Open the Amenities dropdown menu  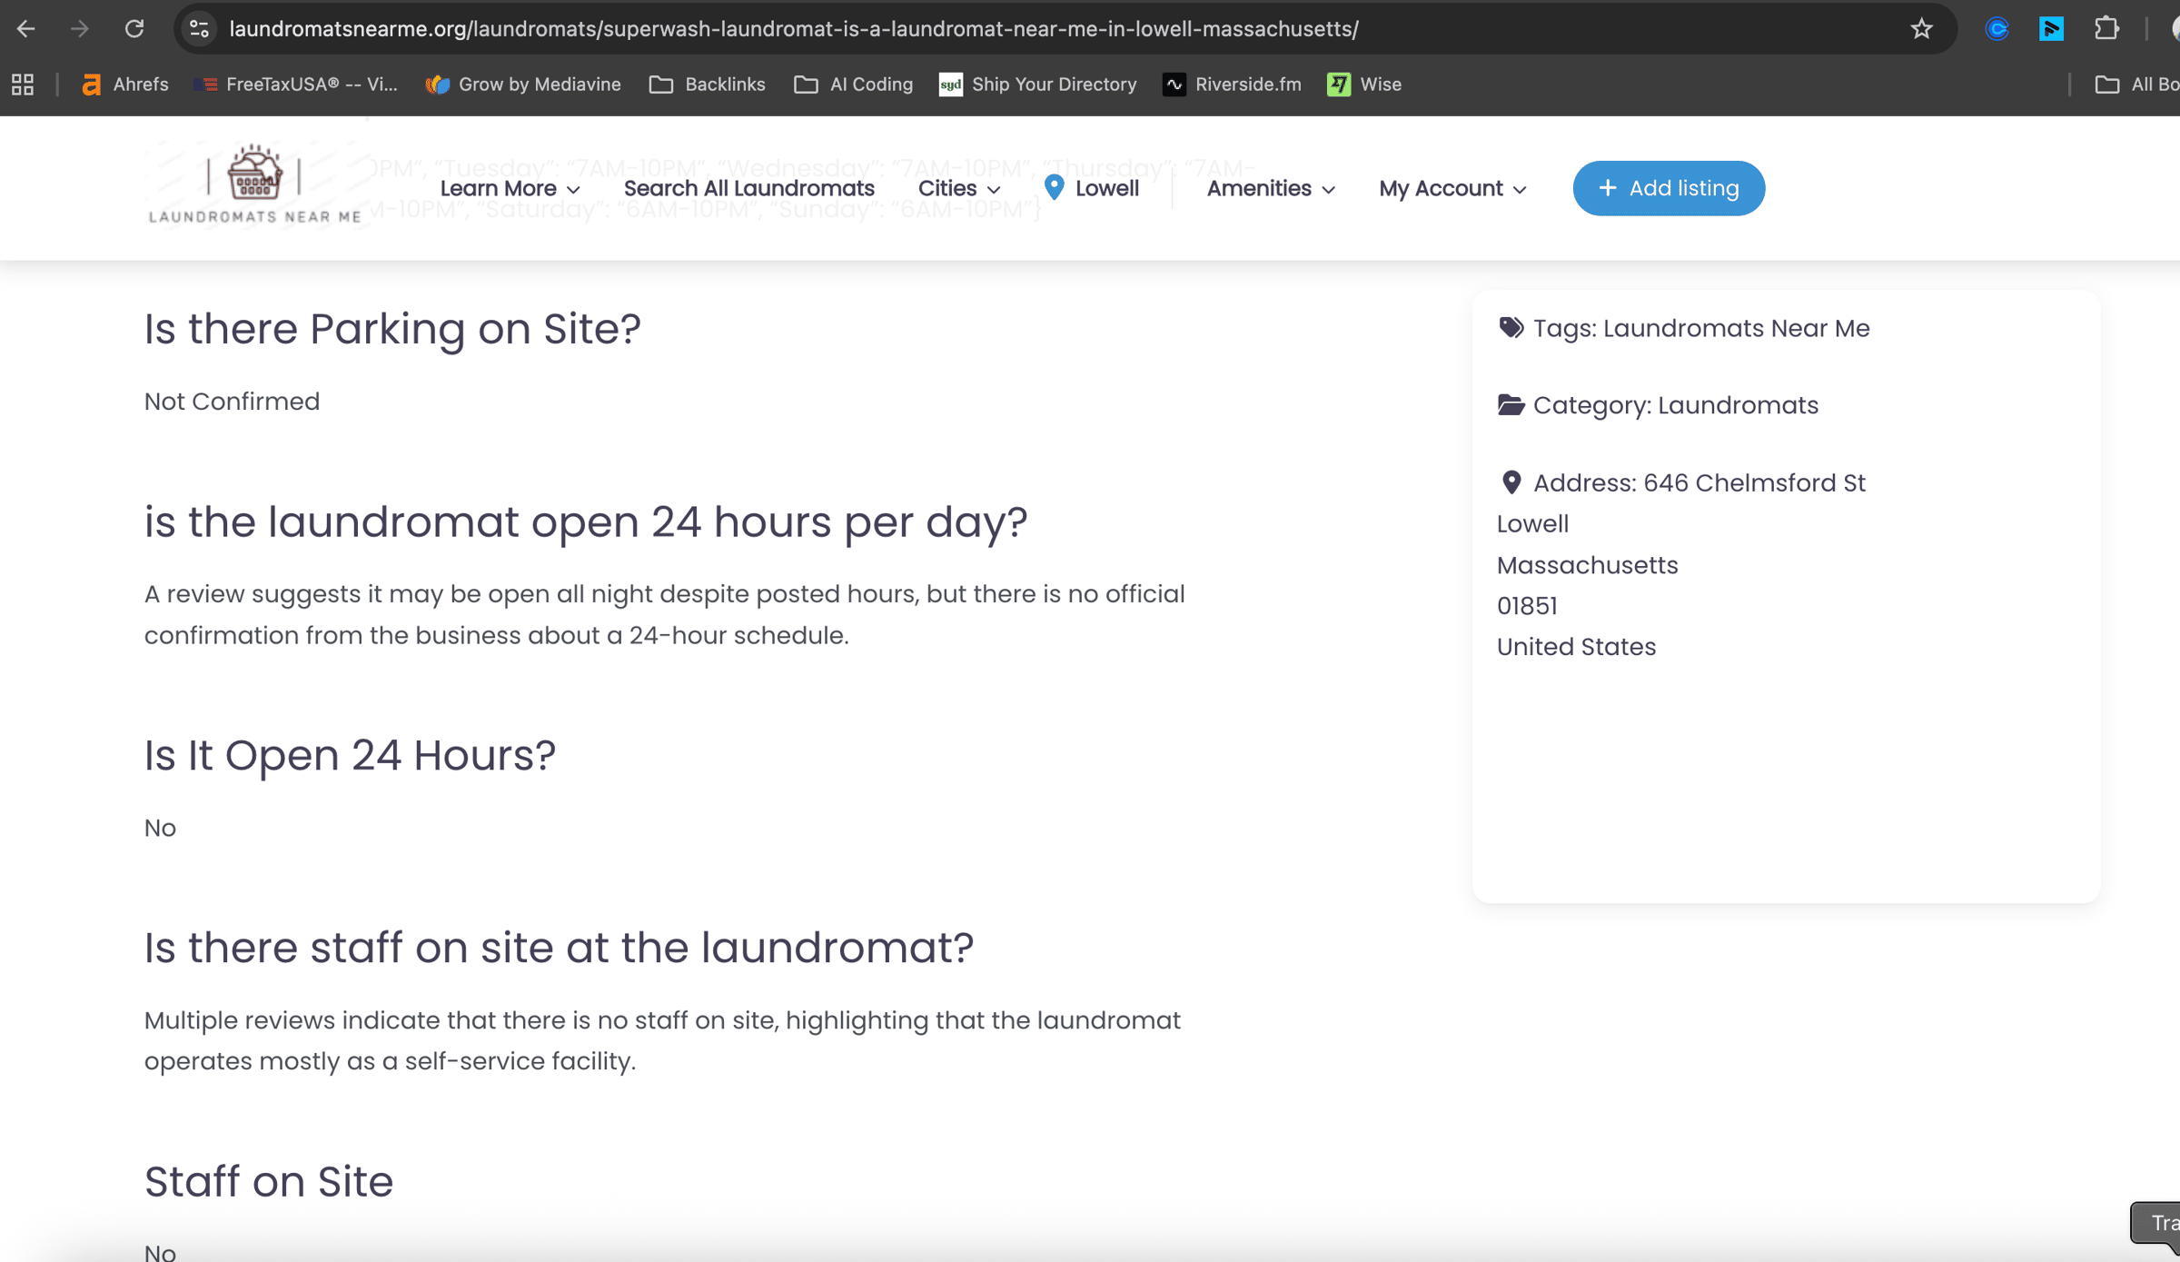(x=1270, y=188)
